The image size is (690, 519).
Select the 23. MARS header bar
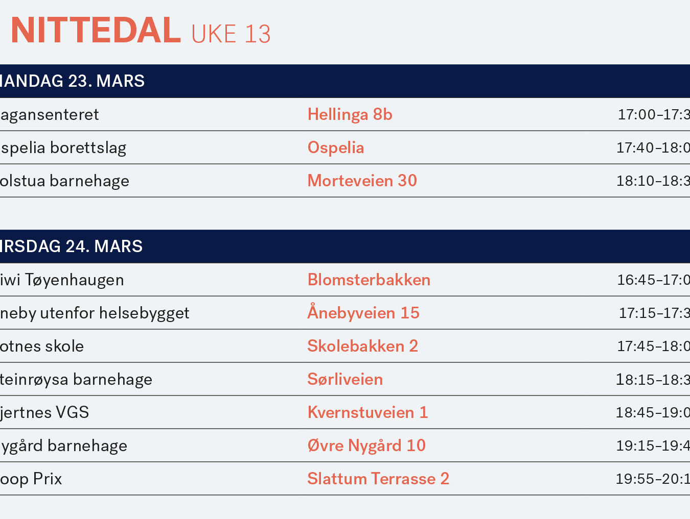tap(345, 81)
